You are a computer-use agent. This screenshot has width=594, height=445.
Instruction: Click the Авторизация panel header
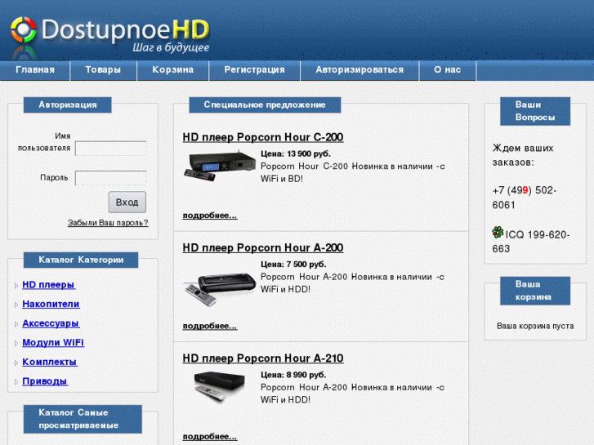tap(68, 105)
